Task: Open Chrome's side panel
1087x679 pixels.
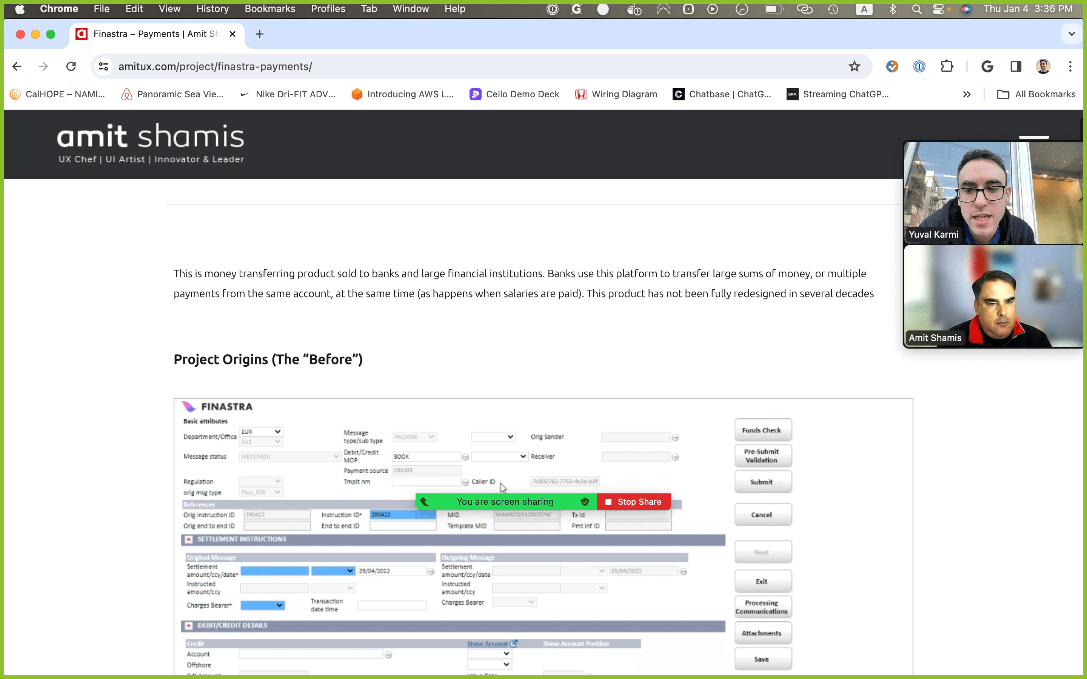Action: [x=1016, y=66]
